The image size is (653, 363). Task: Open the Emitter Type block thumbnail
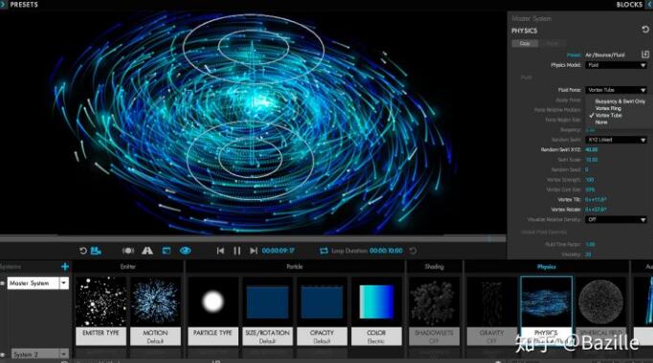click(x=101, y=302)
